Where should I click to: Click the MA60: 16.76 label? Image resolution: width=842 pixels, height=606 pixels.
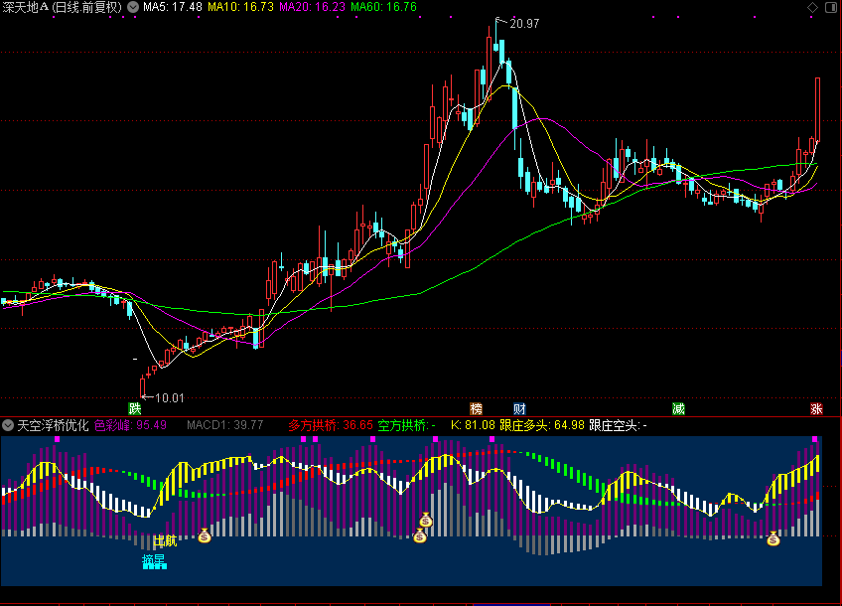384,7
